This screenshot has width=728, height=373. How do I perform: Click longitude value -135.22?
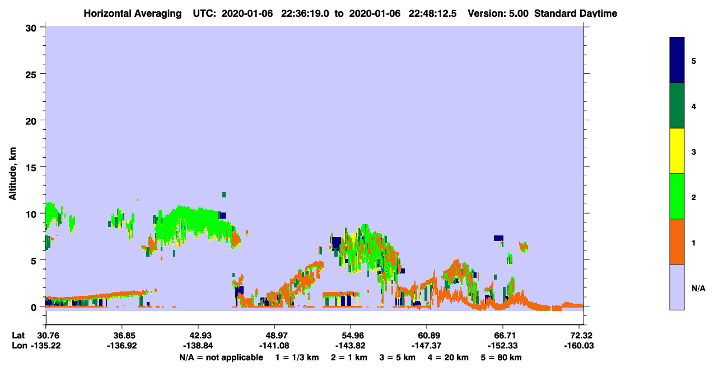pos(46,346)
